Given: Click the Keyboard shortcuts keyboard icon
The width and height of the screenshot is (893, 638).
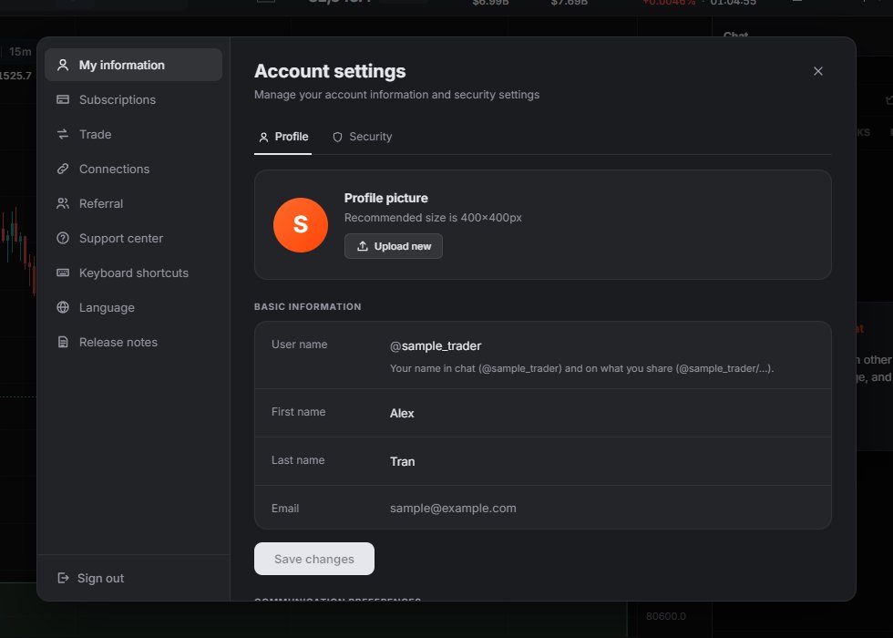Looking at the screenshot, I should coord(63,273).
